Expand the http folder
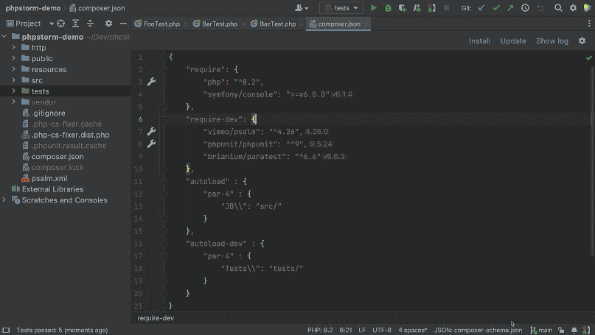 pyautogui.click(x=14, y=47)
